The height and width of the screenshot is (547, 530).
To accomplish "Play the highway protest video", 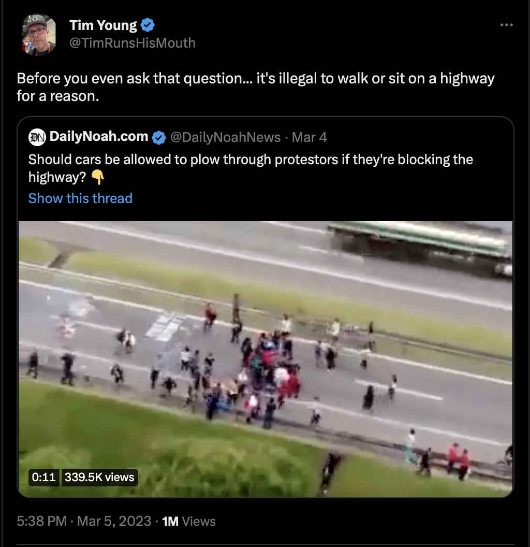I will tap(266, 359).
